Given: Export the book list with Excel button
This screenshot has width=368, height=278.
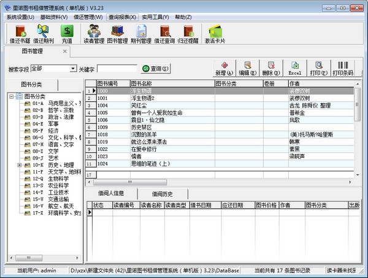Looking at the screenshot, I should point(295,68).
